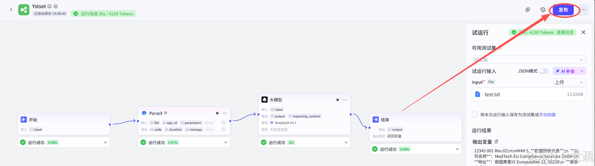Image resolution: width=595 pixels, height=166 pixels.
Task: Click inside the 输出变量 result text box
Action: pos(529,157)
